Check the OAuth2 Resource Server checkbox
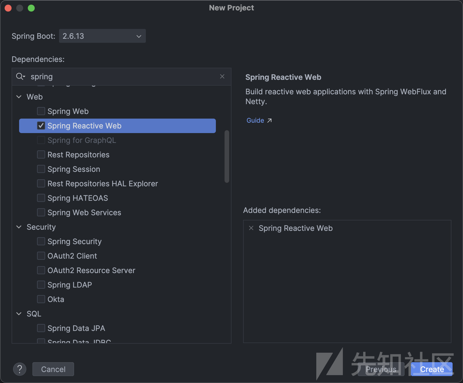Image resolution: width=463 pixels, height=383 pixels. [x=41, y=270]
